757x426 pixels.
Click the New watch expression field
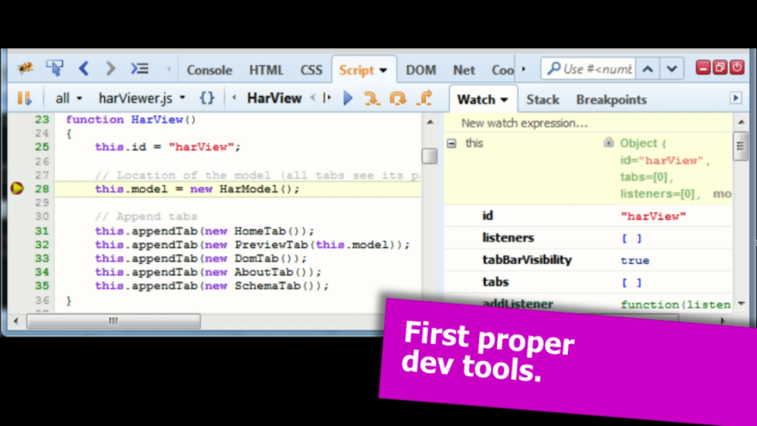524,124
